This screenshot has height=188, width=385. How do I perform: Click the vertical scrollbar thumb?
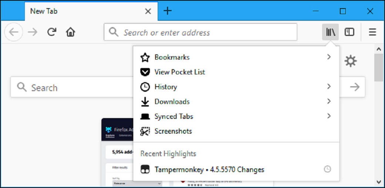coord(379,67)
